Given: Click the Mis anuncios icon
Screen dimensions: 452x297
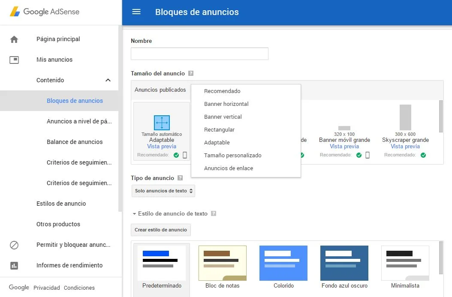Looking at the screenshot, I should (x=14, y=60).
